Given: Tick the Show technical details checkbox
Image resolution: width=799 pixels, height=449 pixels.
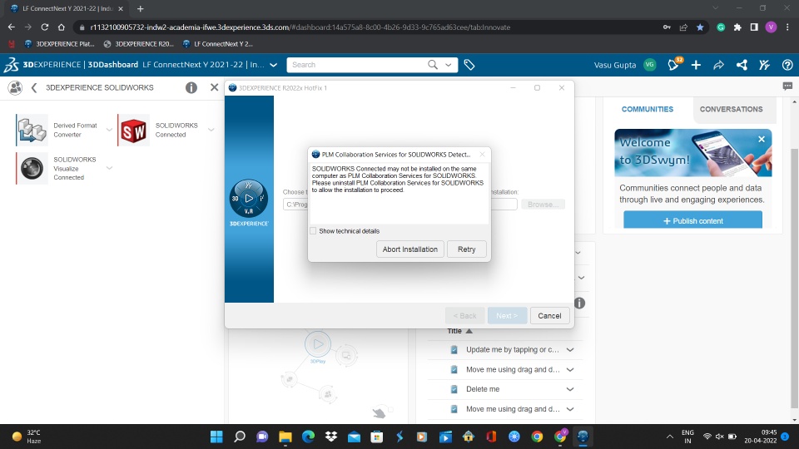Looking at the screenshot, I should point(313,230).
